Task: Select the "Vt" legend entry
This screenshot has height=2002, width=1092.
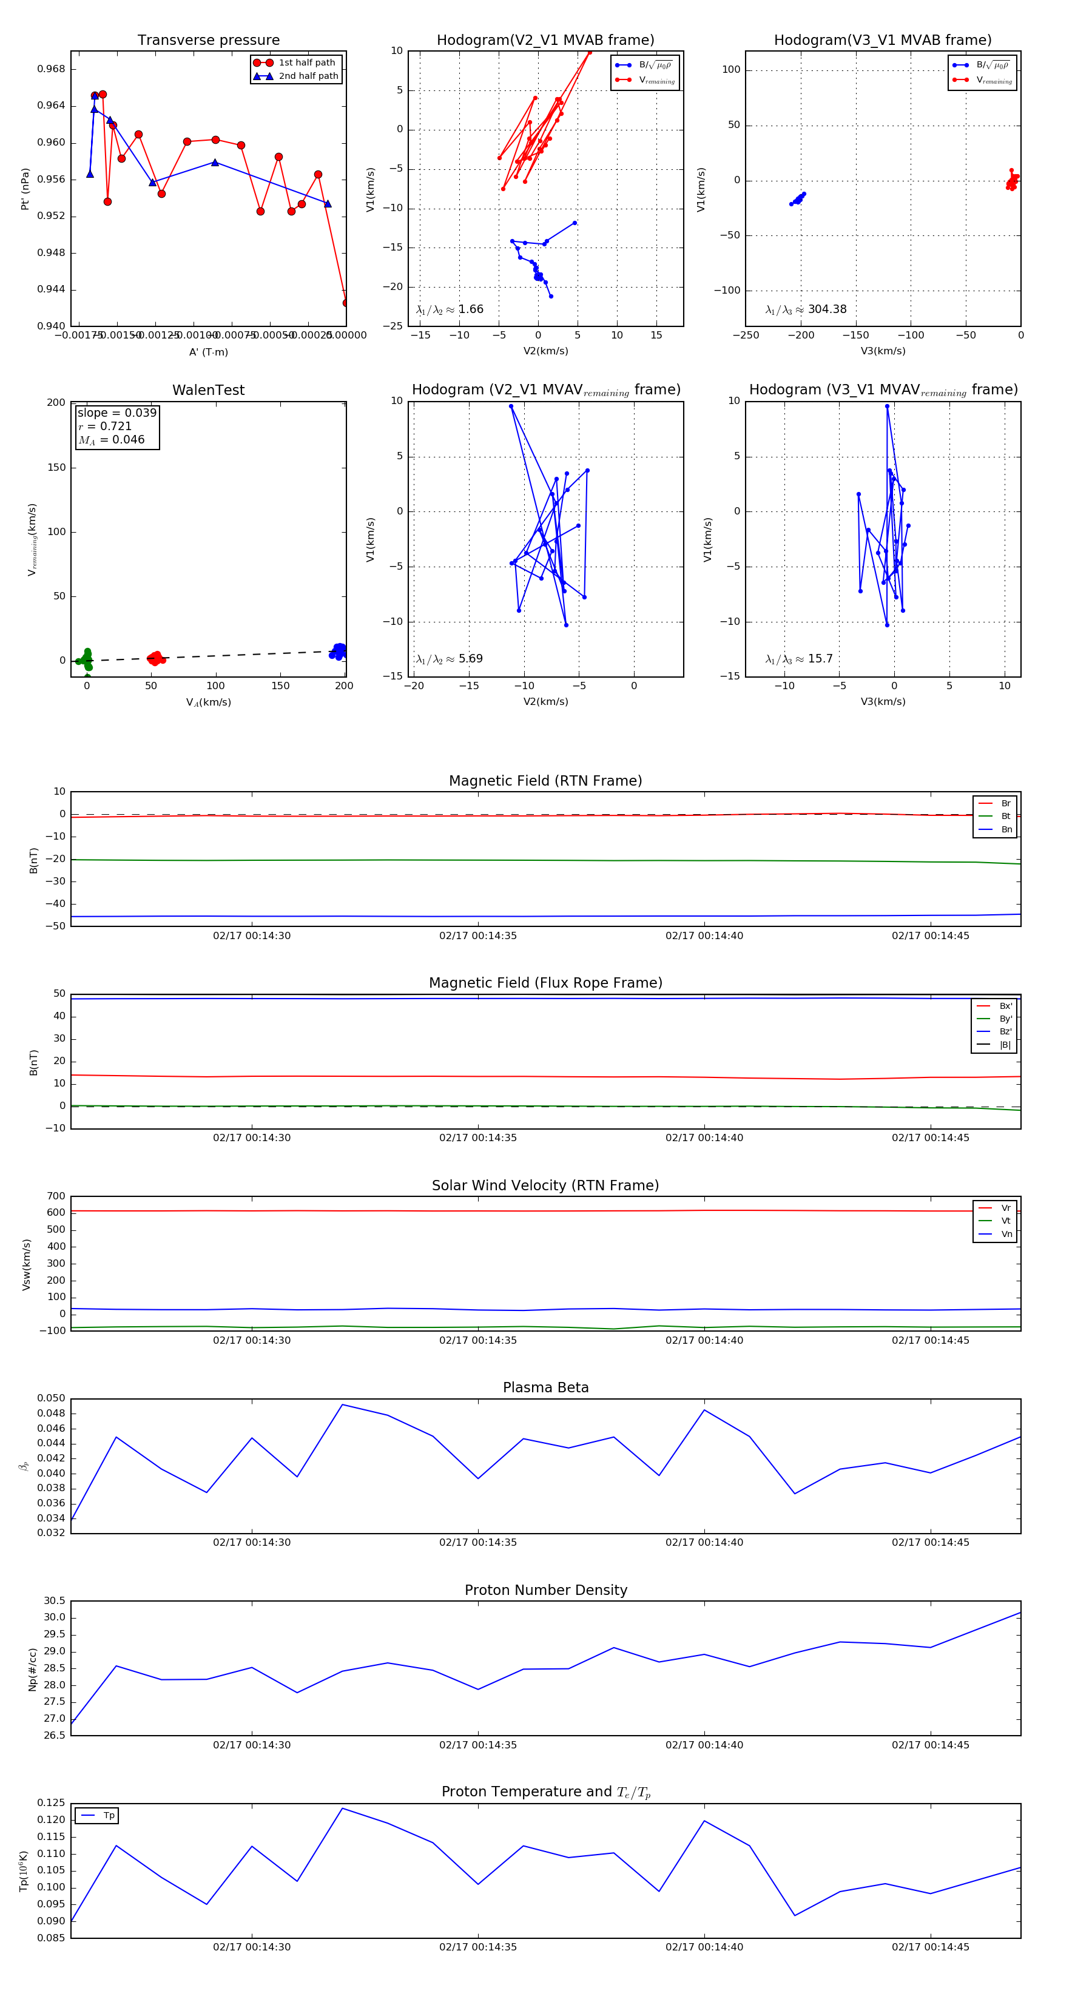Action: tap(995, 1221)
